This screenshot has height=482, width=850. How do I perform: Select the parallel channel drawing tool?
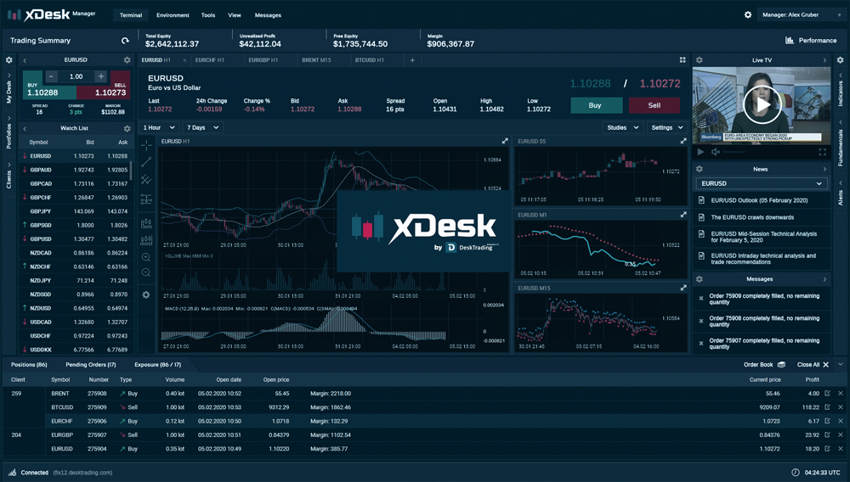point(146,180)
